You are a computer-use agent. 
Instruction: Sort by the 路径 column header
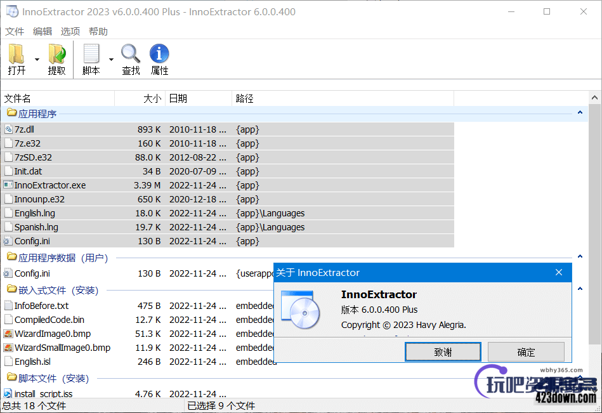point(343,98)
